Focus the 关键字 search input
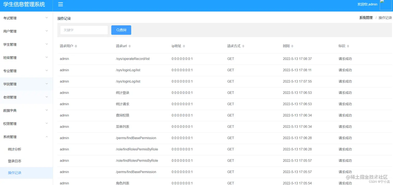Viewport: 393px width, 185px height. 84,30
